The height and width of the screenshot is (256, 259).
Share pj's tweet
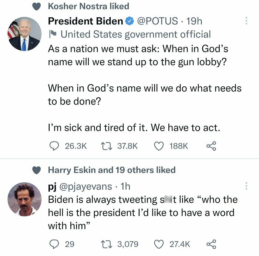(211, 244)
